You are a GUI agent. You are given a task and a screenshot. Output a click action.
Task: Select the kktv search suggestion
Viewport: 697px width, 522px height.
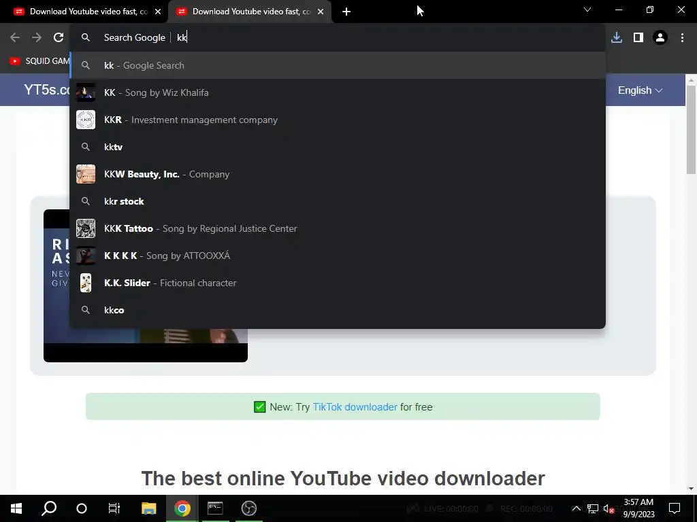coord(338,147)
